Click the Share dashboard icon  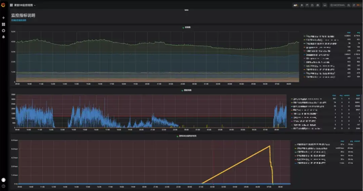[307, 5]
